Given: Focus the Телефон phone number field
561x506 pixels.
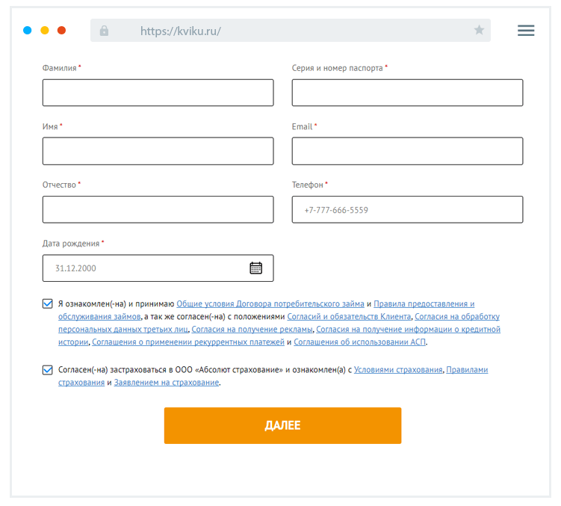Looking at the screenshot, I should [x=407, y=209].
